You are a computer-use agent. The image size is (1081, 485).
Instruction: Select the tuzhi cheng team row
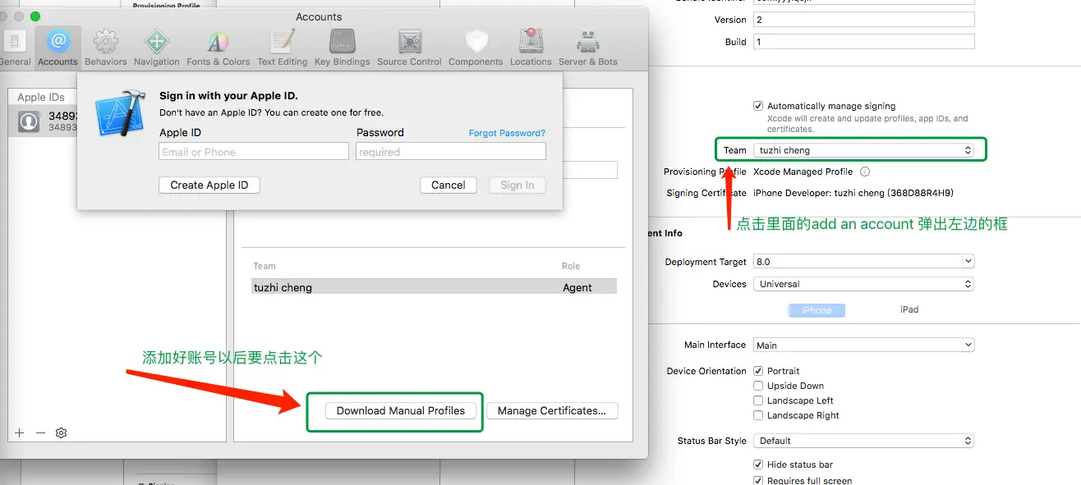(435, 287)
